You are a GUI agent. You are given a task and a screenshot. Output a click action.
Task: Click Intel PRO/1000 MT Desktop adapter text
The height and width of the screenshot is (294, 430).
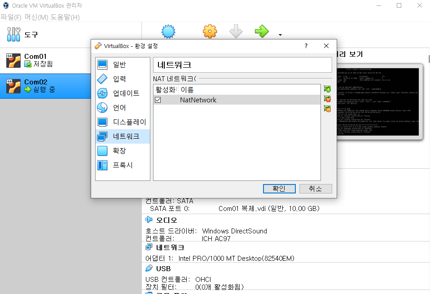[x=237, y=259]
